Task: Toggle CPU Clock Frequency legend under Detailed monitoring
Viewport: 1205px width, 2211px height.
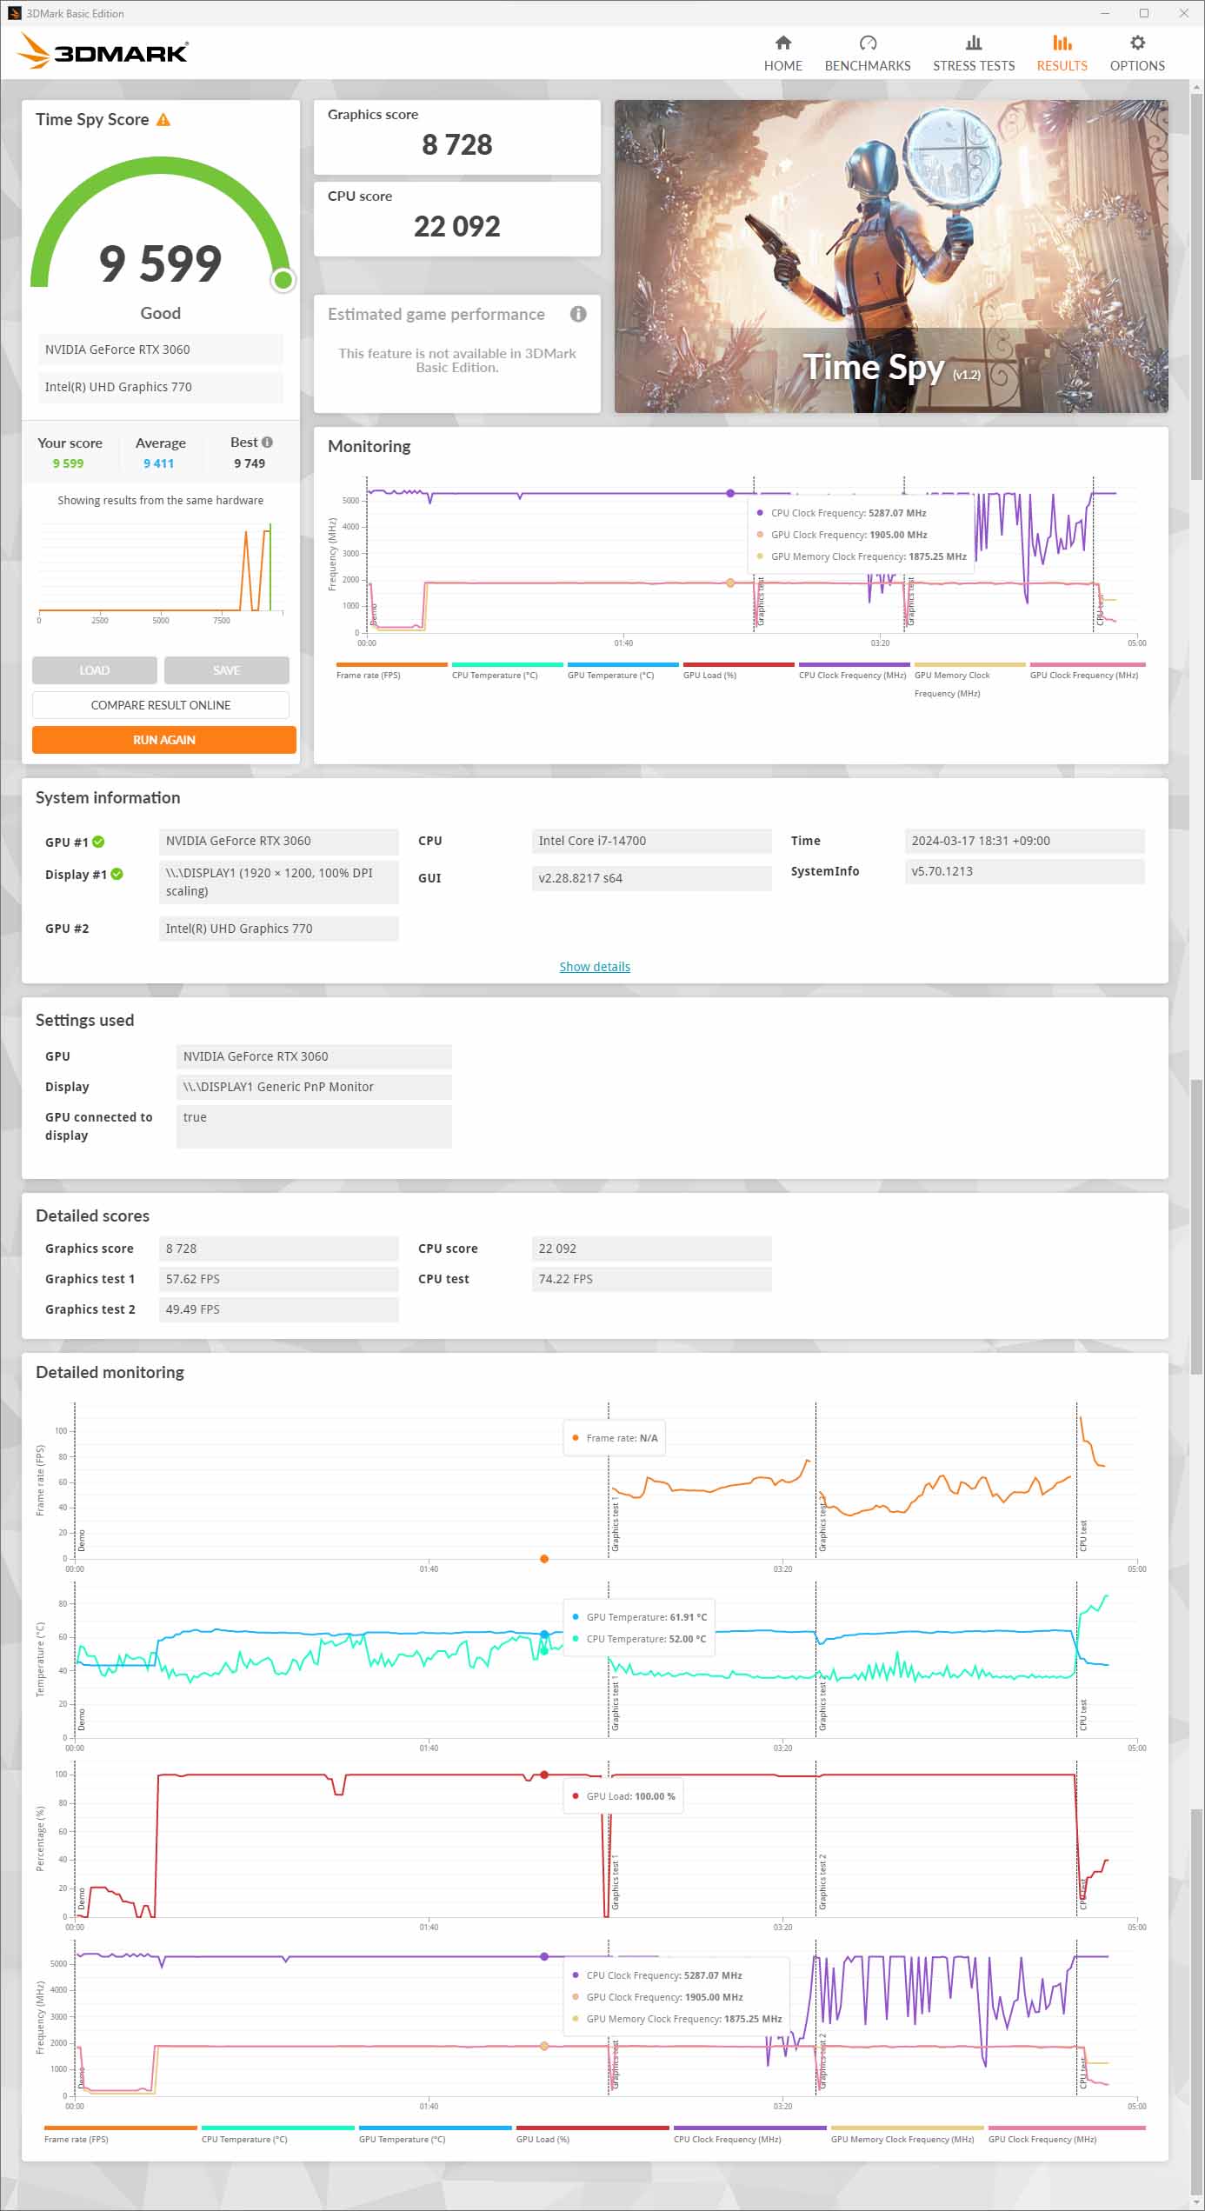Action: [749, 2135]
